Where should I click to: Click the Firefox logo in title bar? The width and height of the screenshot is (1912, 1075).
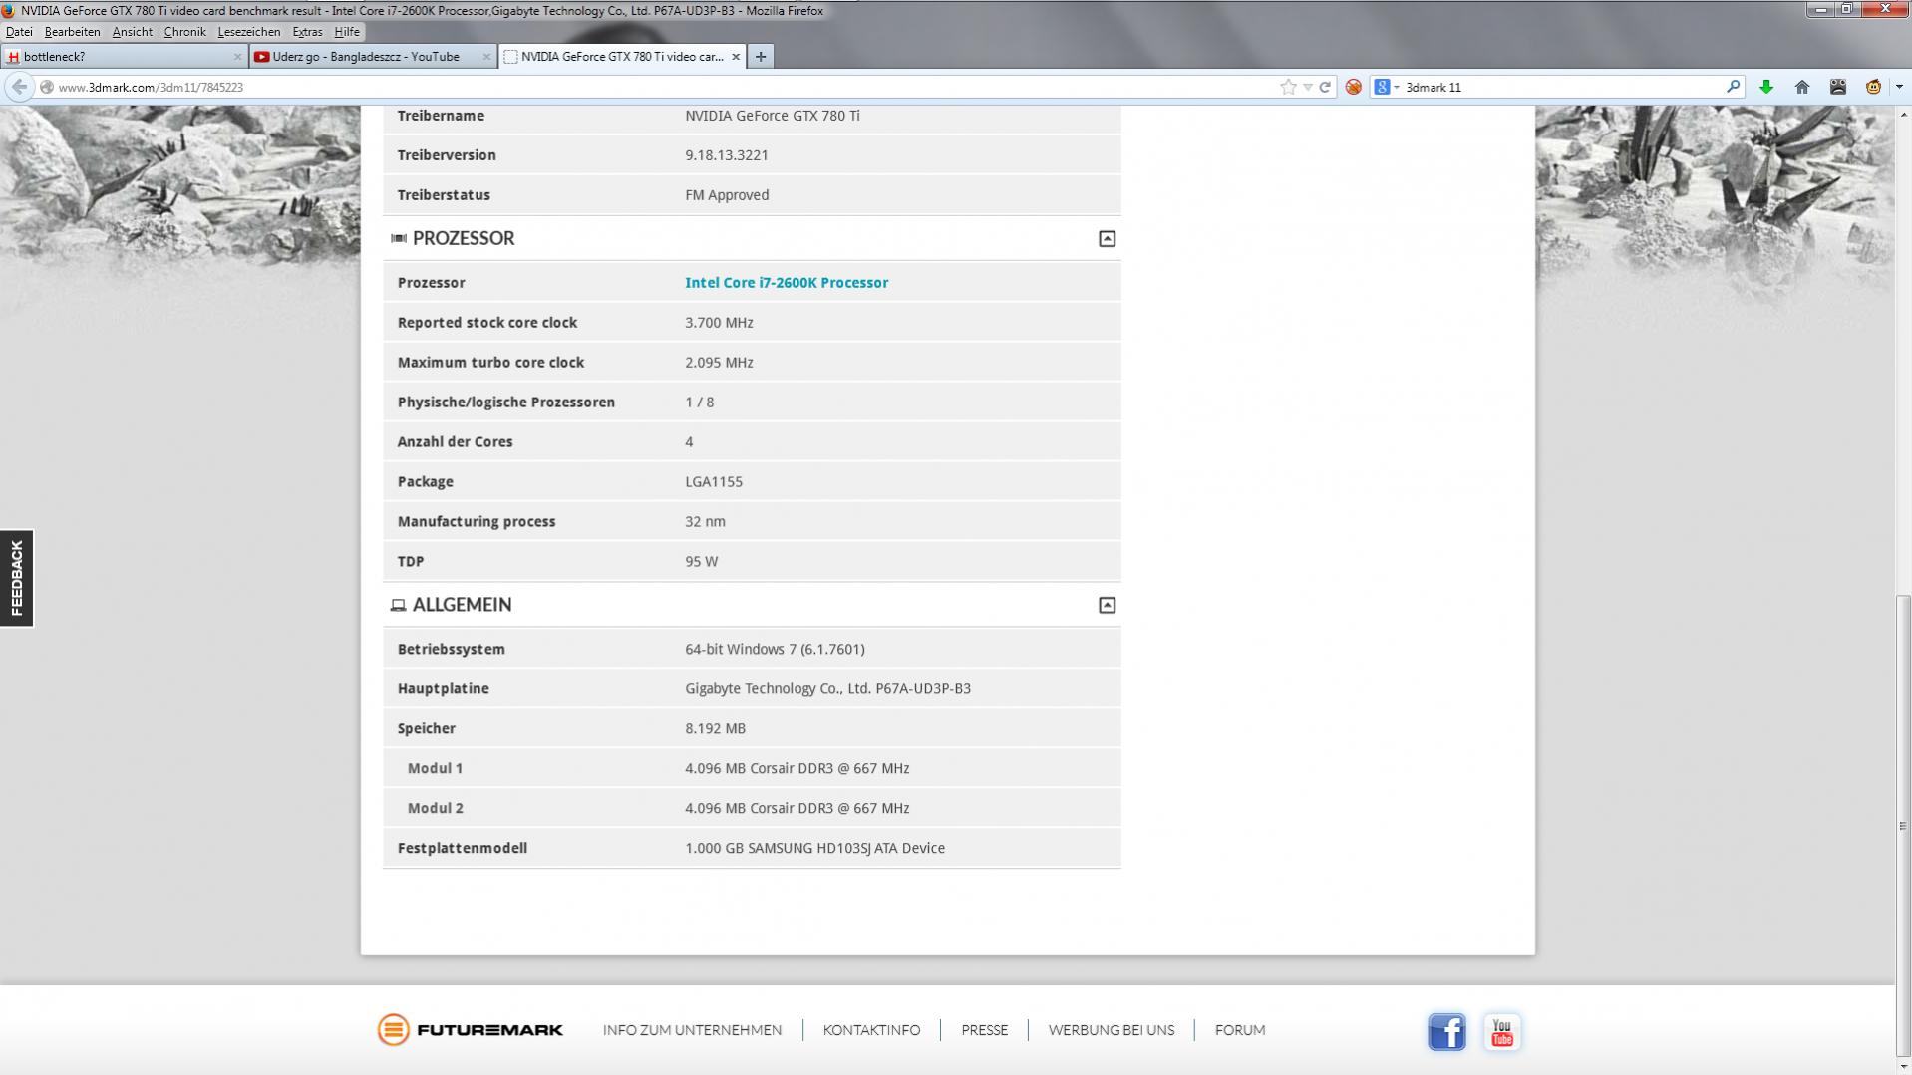[9, 11]
